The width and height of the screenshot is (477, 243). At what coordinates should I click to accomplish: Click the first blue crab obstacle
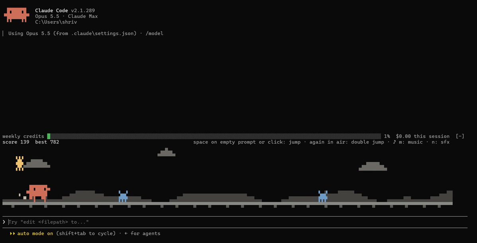point(123,196)
